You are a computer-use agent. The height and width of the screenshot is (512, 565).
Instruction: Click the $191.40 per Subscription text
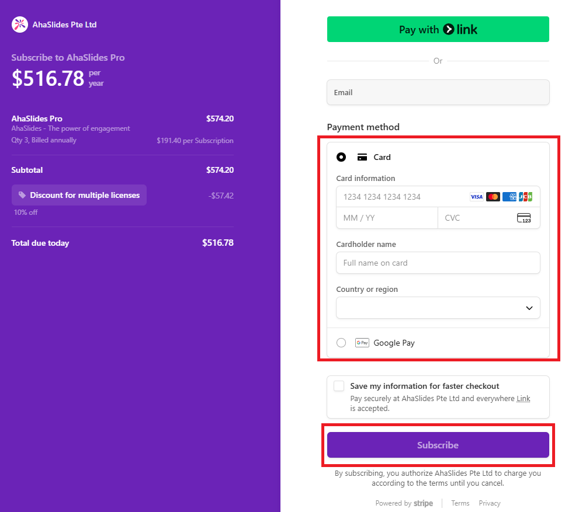click(195, 141)
